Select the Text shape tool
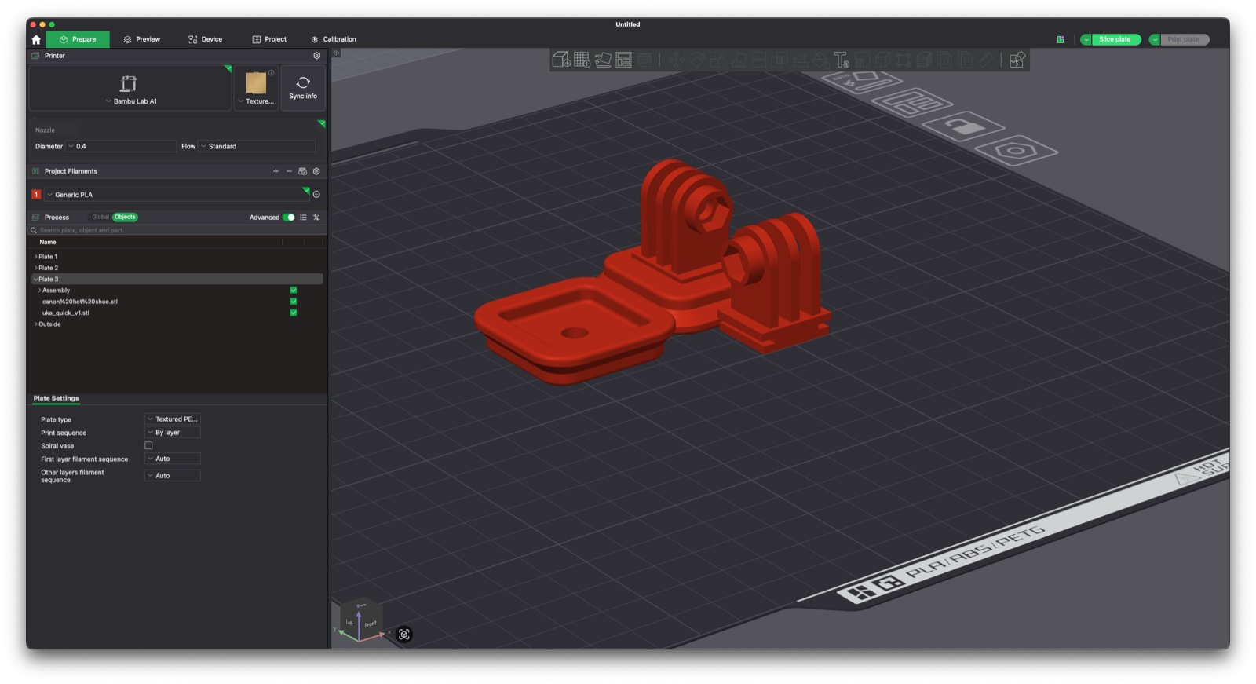1256x684 pixels. 842,60
